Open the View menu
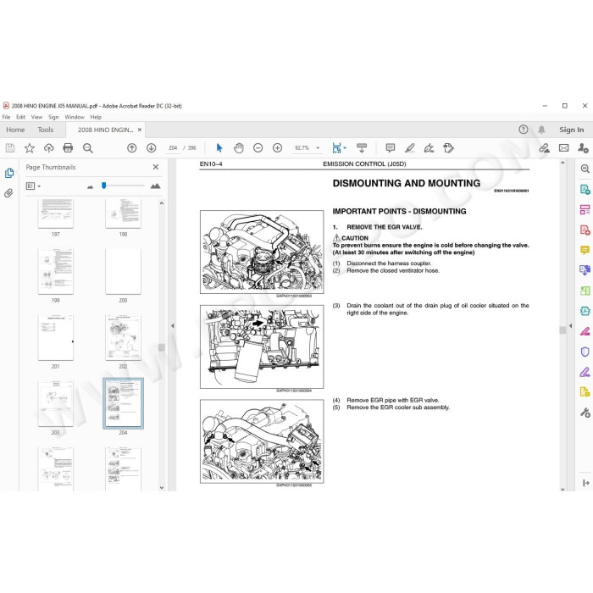The height and width of the screenshot is (593, 593). point(36,117)
